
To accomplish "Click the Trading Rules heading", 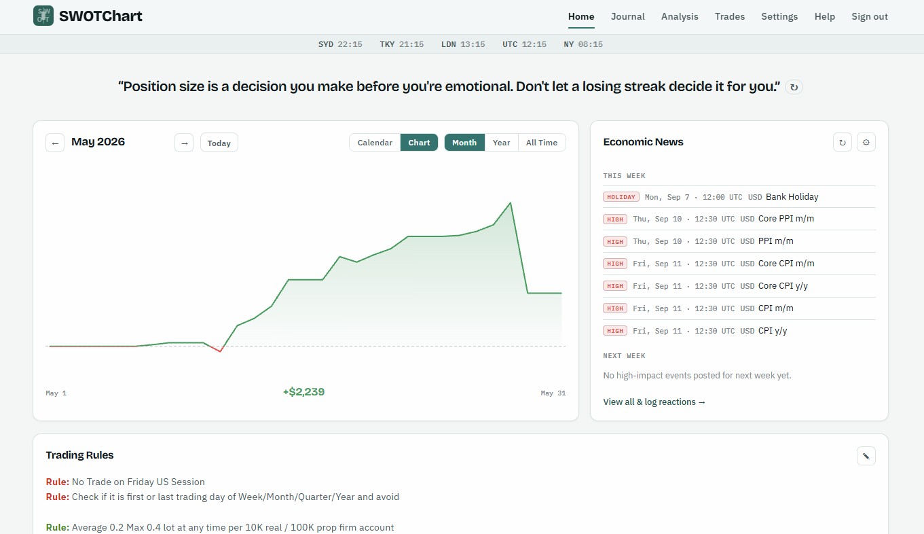I will click(80, 455).
